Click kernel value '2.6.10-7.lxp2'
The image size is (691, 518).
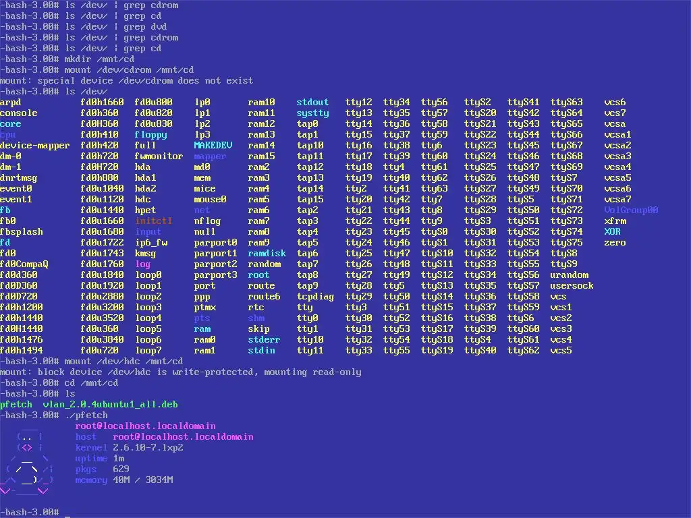[x=148, y=448]
